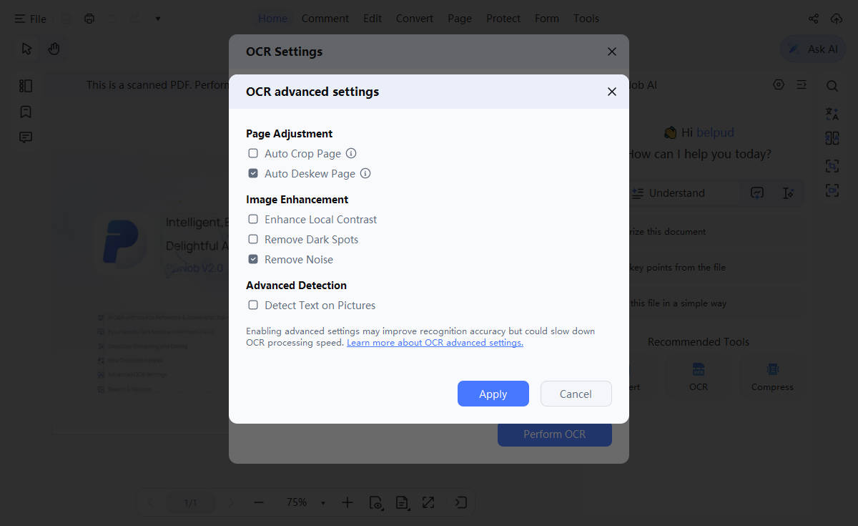Open the bookmarks panel sidebar icon
The image size is (858, 526).
coord(26,112)
